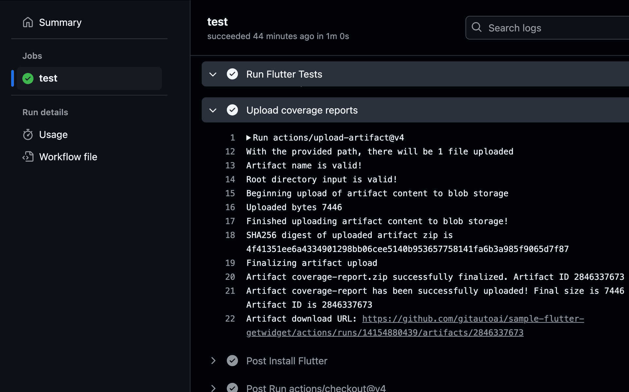Expand the Run actions/upload-artifact@v4 log group

click(249, 138)
